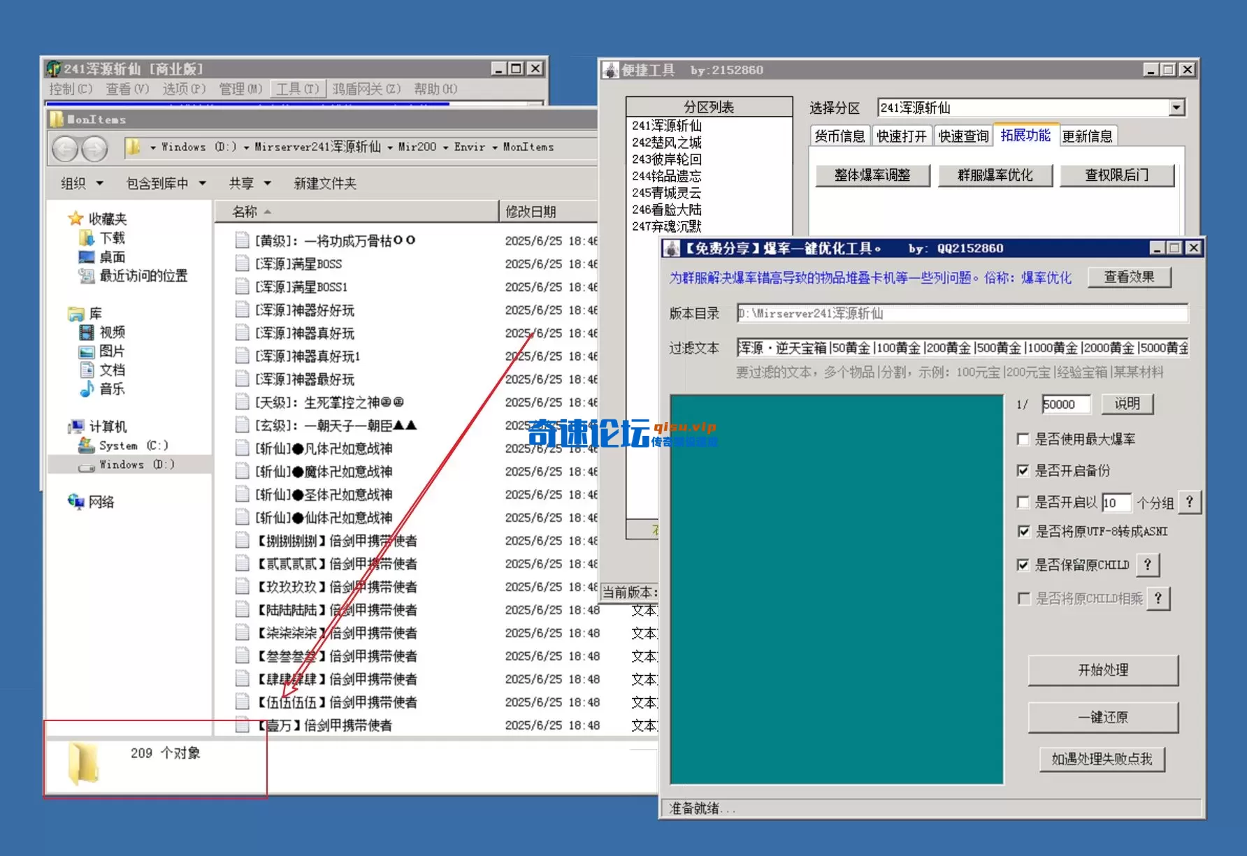
Task: Open the 音乐 library in the sidebar
Action: point(112,390)
